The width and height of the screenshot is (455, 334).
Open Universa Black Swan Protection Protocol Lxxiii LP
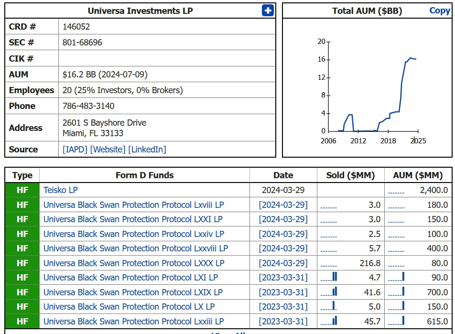pos(134,322)
